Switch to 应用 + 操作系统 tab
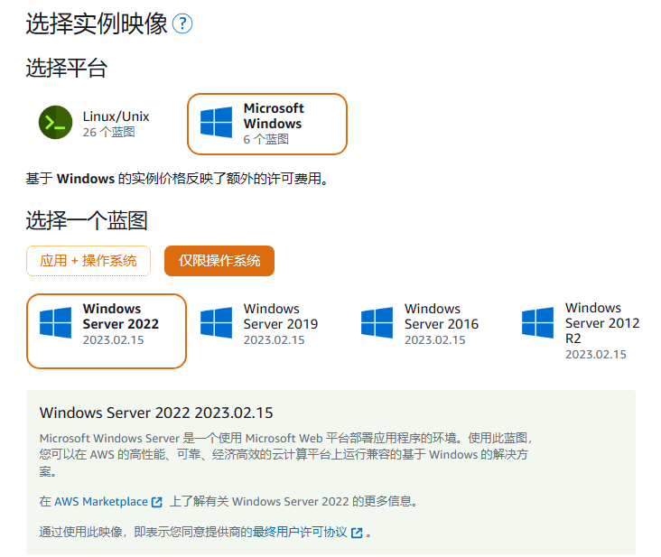The image size is (661, 557). 88,261
